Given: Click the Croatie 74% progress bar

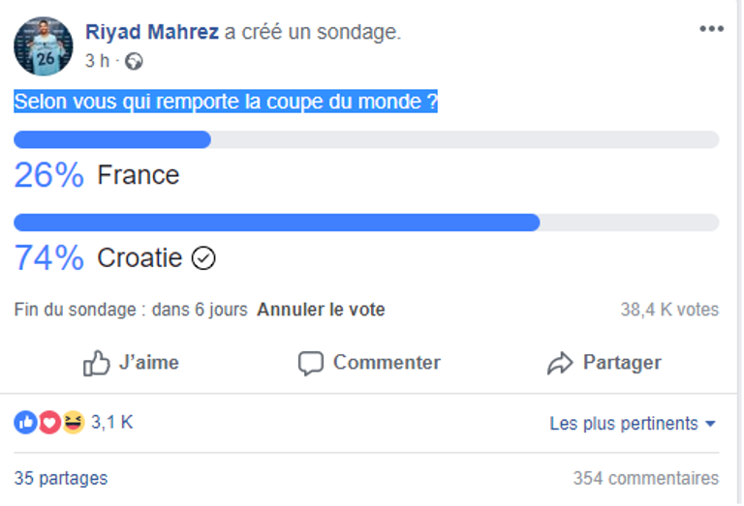Looking at the screenshot, I should [366, 223].
